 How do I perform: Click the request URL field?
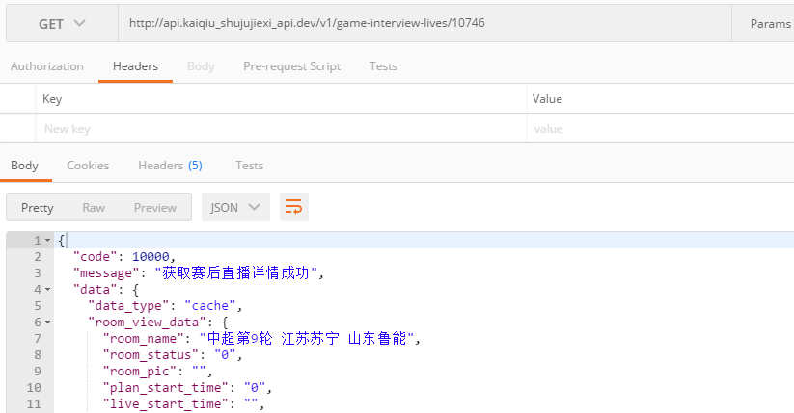click(424, 23)
